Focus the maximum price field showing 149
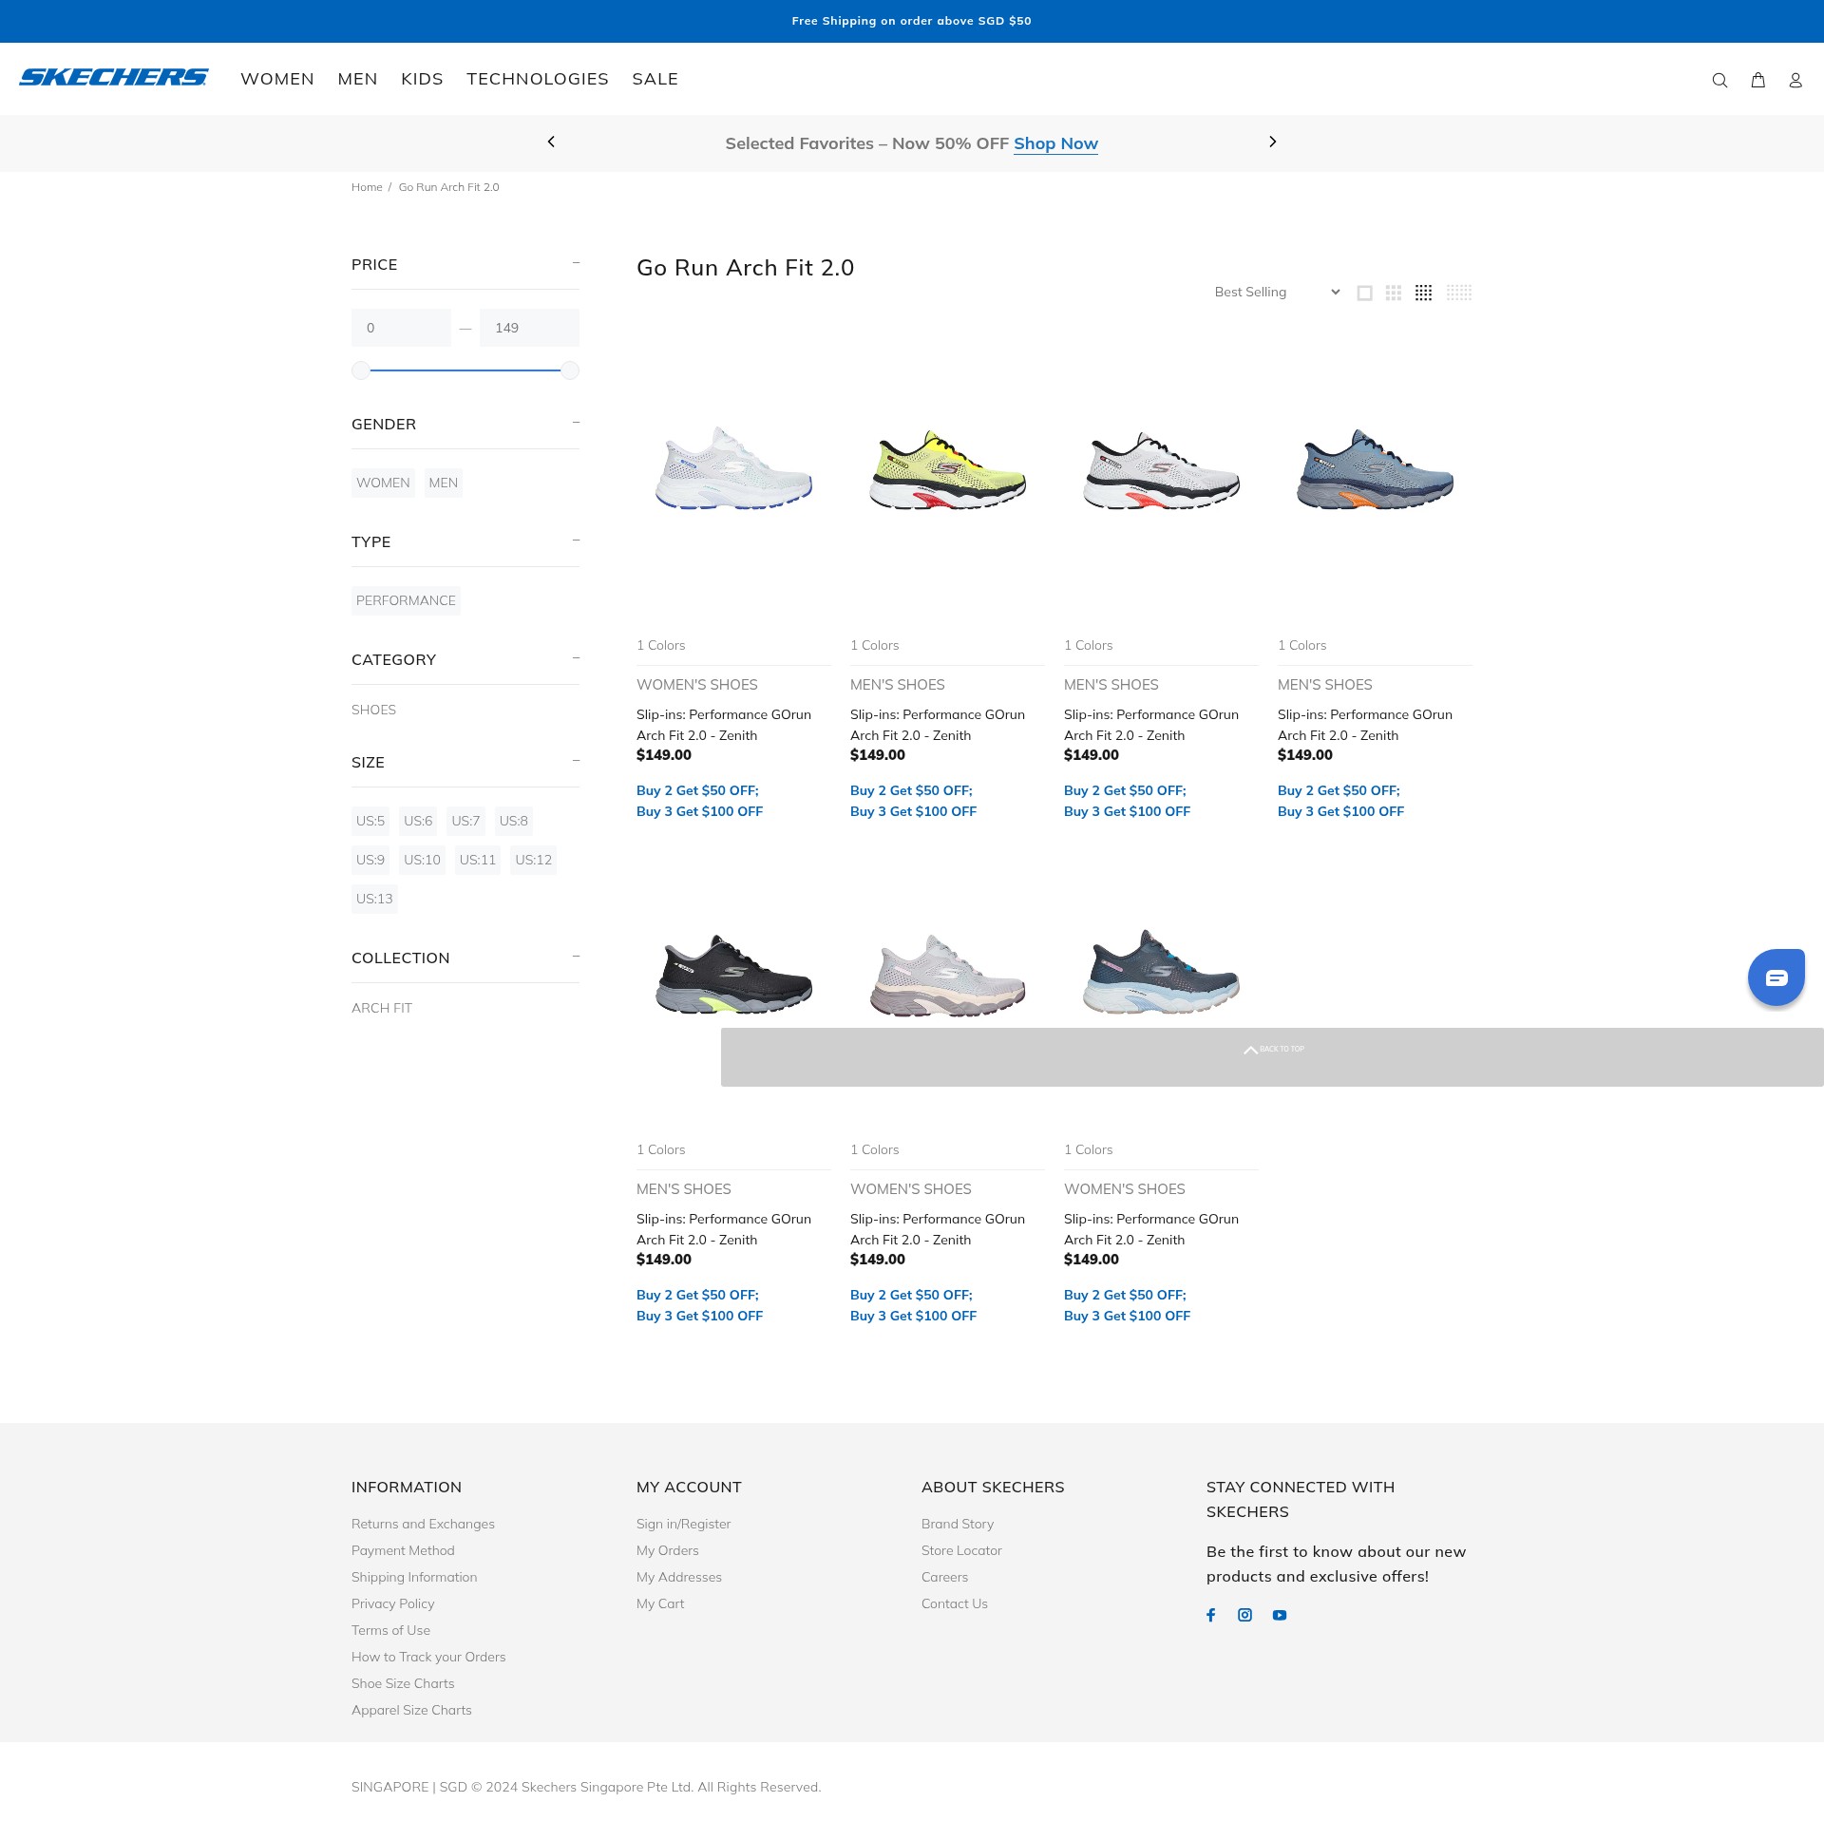This screenshot has height=1821, width=1824. [x=529, y=328]
